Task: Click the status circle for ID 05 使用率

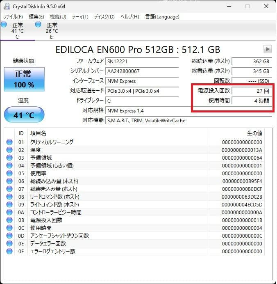Action: point(9,173)
